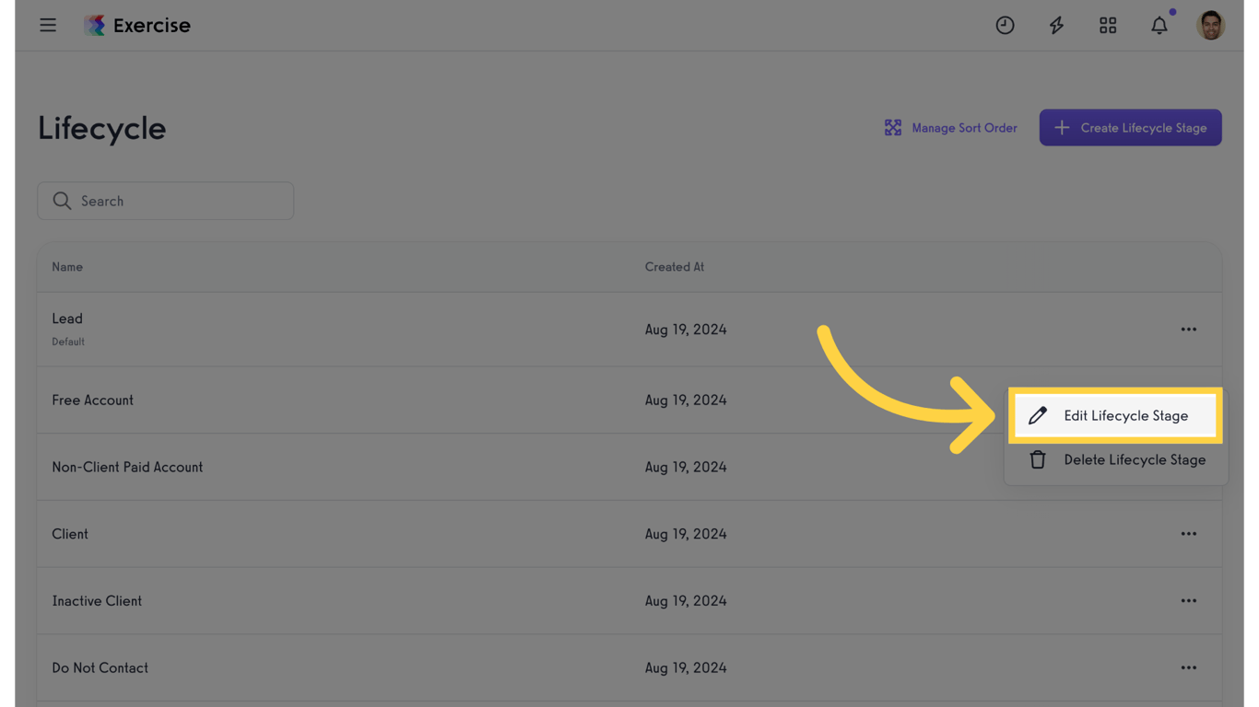Open the three-dot menu for Lead

pyautogui.click(x=1188, y=330)
